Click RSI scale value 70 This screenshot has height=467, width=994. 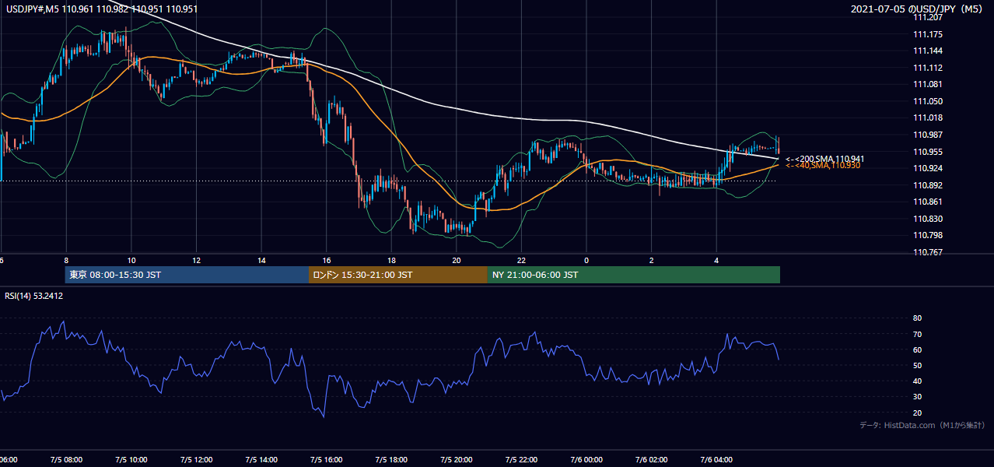[x=917, y=334]
